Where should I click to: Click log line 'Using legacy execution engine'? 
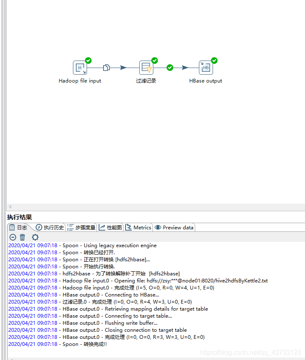tap(82, 246)
